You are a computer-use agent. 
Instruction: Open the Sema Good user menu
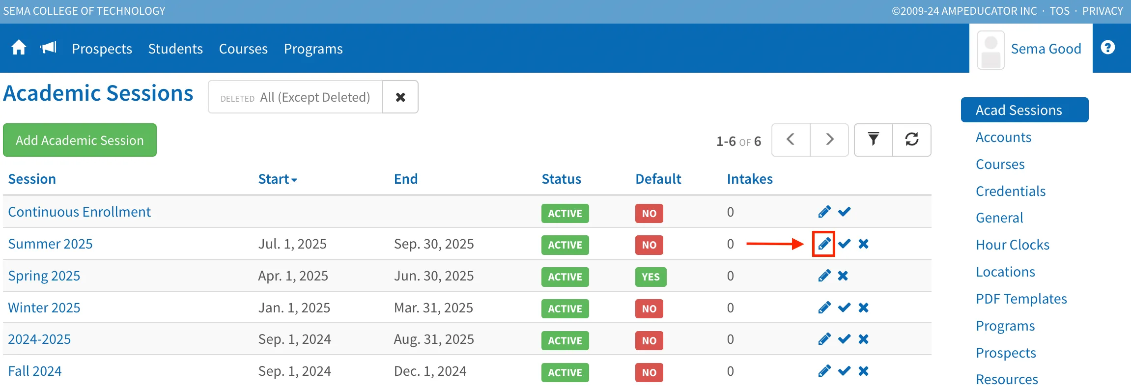coord(1031,49)
